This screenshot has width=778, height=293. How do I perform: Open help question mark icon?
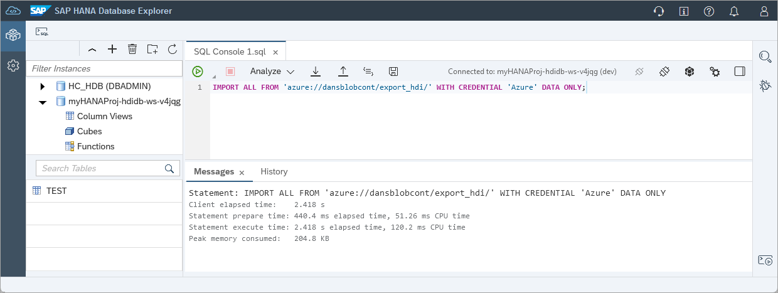click(x=710, y=11)
